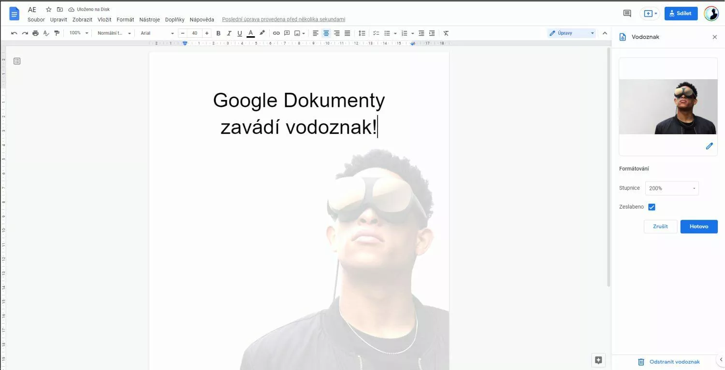Click the watermark image thumbnail preview

tap(668, 107)
